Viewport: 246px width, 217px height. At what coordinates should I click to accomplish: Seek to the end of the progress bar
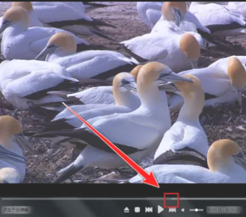pos(245,199)
